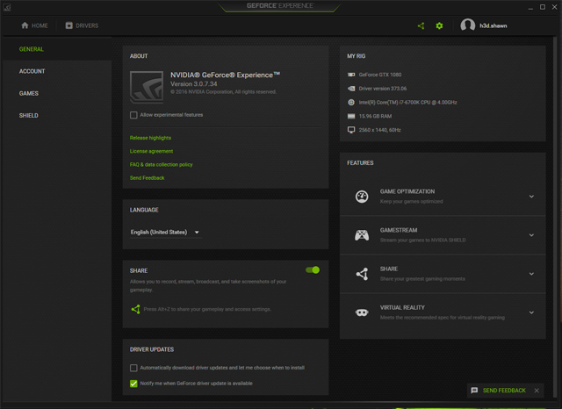This screenshot has width=562, height=409.
Task: Open settings via the green gear icon
Action: point(439,25)
